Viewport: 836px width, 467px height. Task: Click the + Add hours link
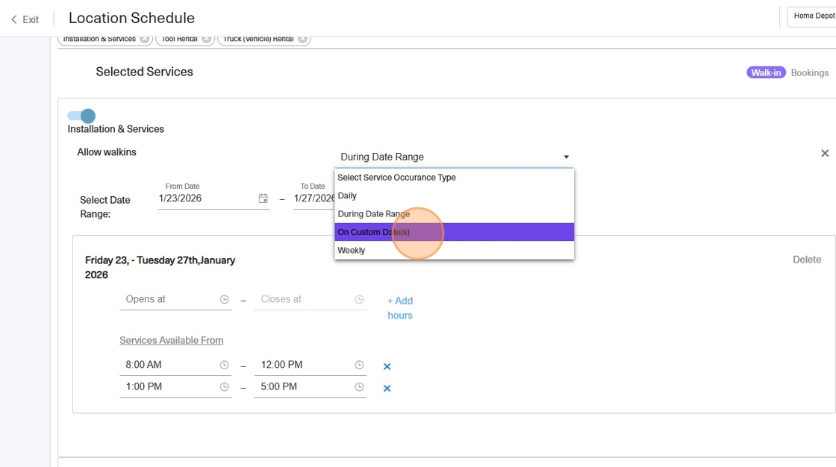[400, 308]
